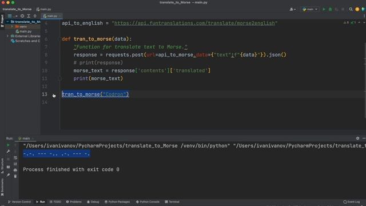Open Terminal tool window
Image resolution: width=366 pixels, height=206 pixels.
pyautogui.click(x=172, y=202)
